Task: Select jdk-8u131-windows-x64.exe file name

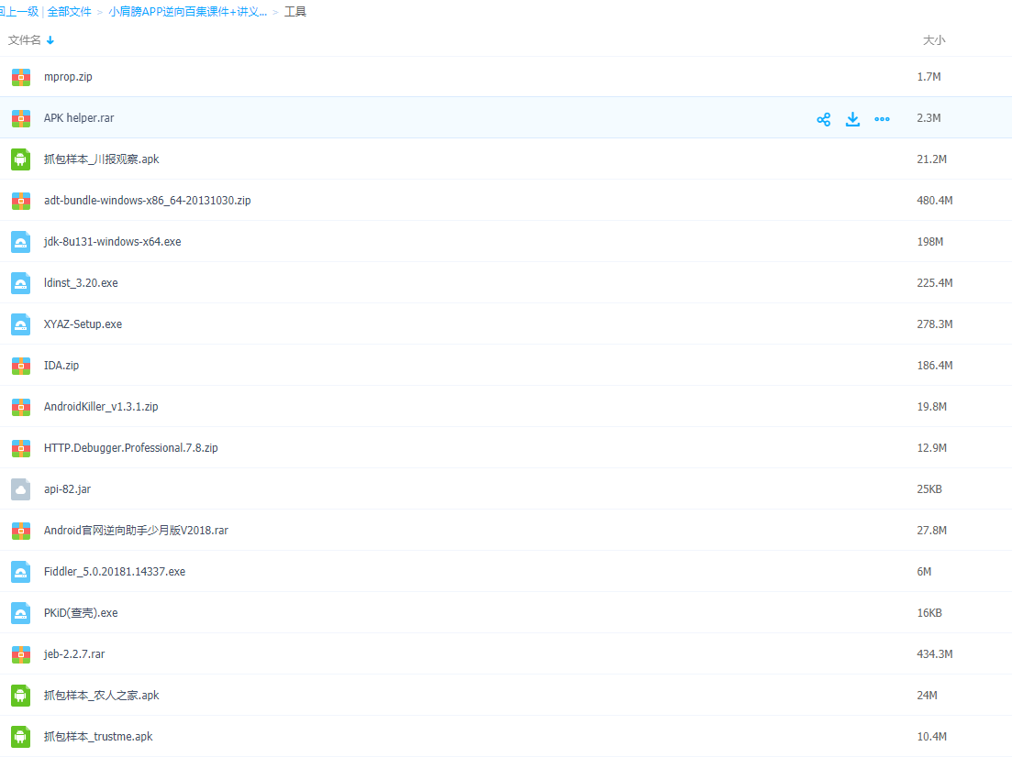Action: point(112,242)
